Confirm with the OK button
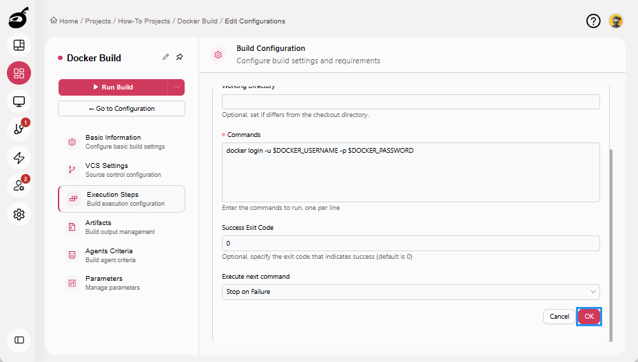The image size is (638, 362). tap(589, 316)
